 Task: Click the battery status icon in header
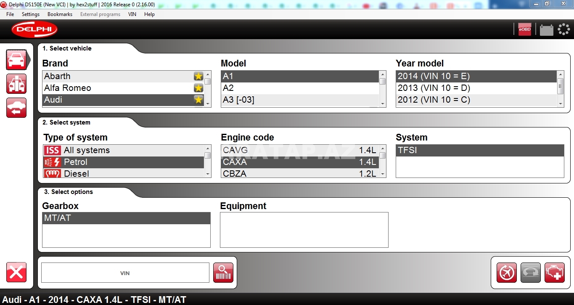[x=546, y=30]
